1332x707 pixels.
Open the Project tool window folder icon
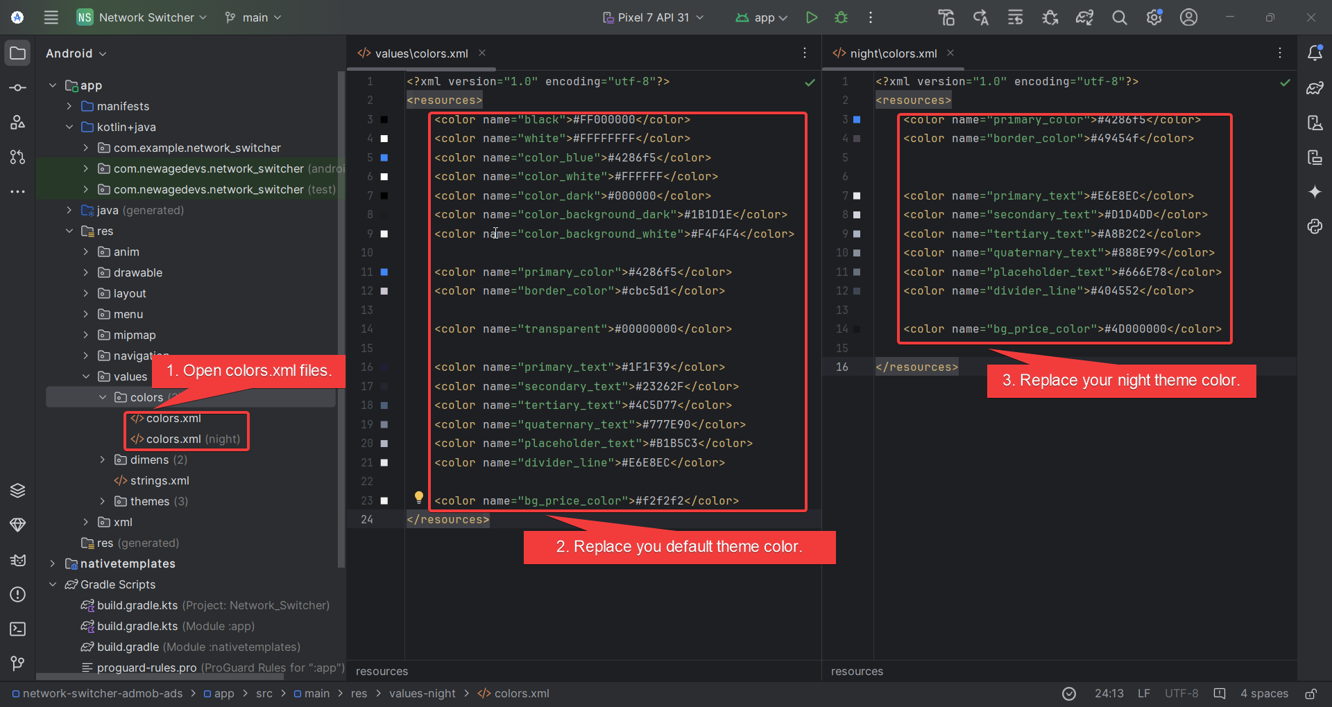click(17, 53)
